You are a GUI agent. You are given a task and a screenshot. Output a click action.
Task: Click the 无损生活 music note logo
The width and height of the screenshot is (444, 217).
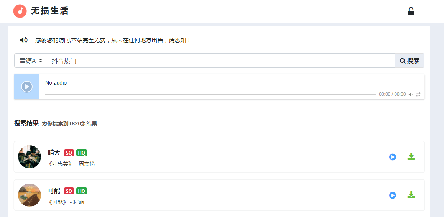(x=20, y=11)
